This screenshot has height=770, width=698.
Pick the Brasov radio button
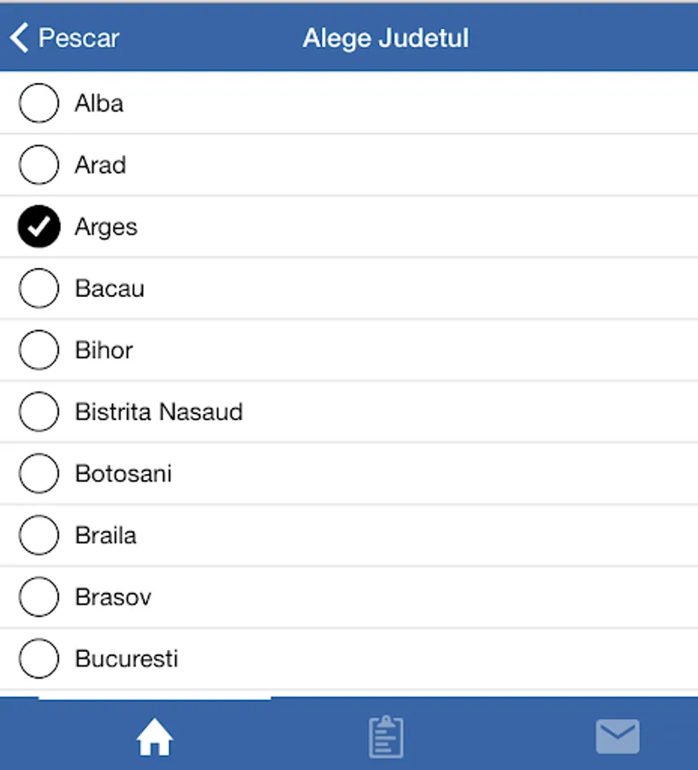(x=39, y=596)
